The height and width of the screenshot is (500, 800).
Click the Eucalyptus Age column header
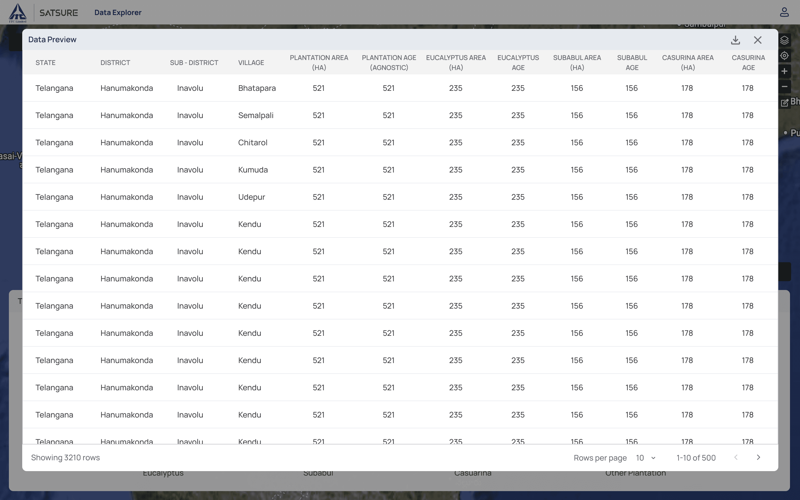click(518, 62)
